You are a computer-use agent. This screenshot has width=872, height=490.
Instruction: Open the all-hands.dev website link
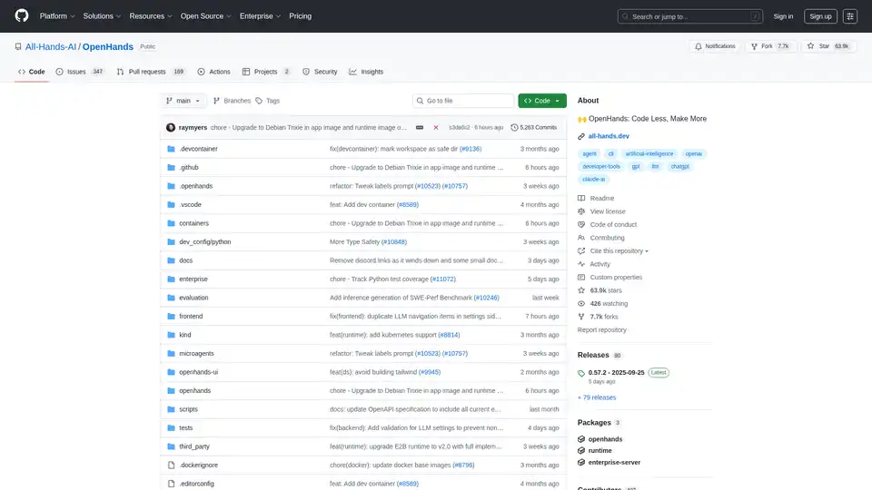[x=609, y=135]
